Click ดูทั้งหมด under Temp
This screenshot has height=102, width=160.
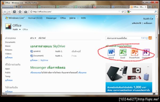tap(9, 80)
